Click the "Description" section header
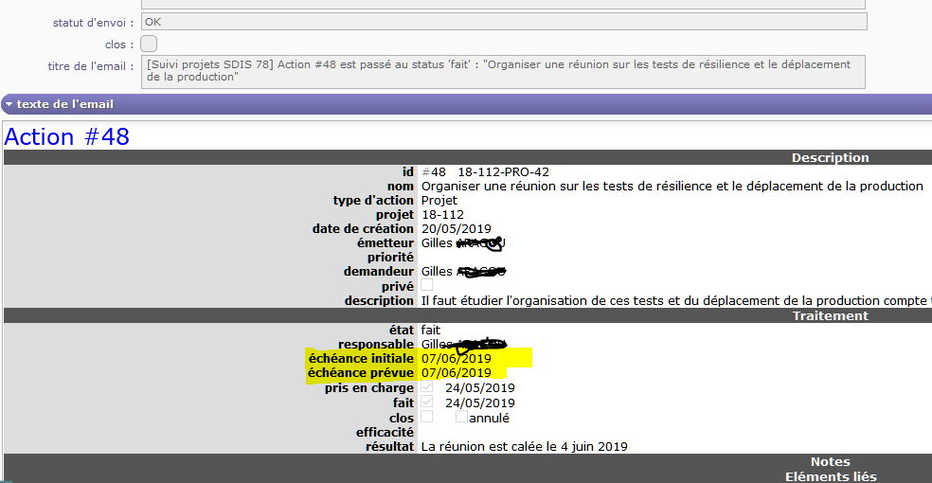 [830, 158]
